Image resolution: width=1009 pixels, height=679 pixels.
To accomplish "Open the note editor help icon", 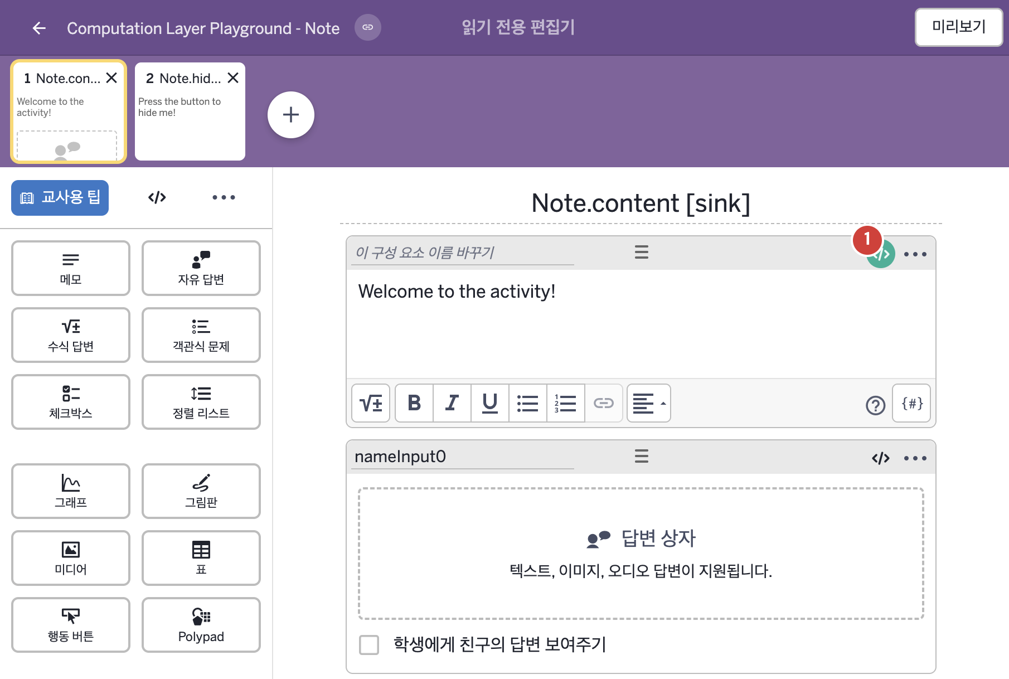I will click(876, 405).
